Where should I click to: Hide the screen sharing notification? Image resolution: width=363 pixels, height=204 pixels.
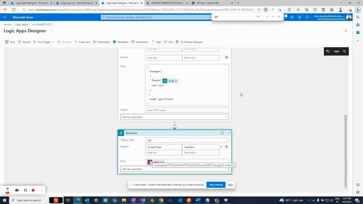(230, 185)
